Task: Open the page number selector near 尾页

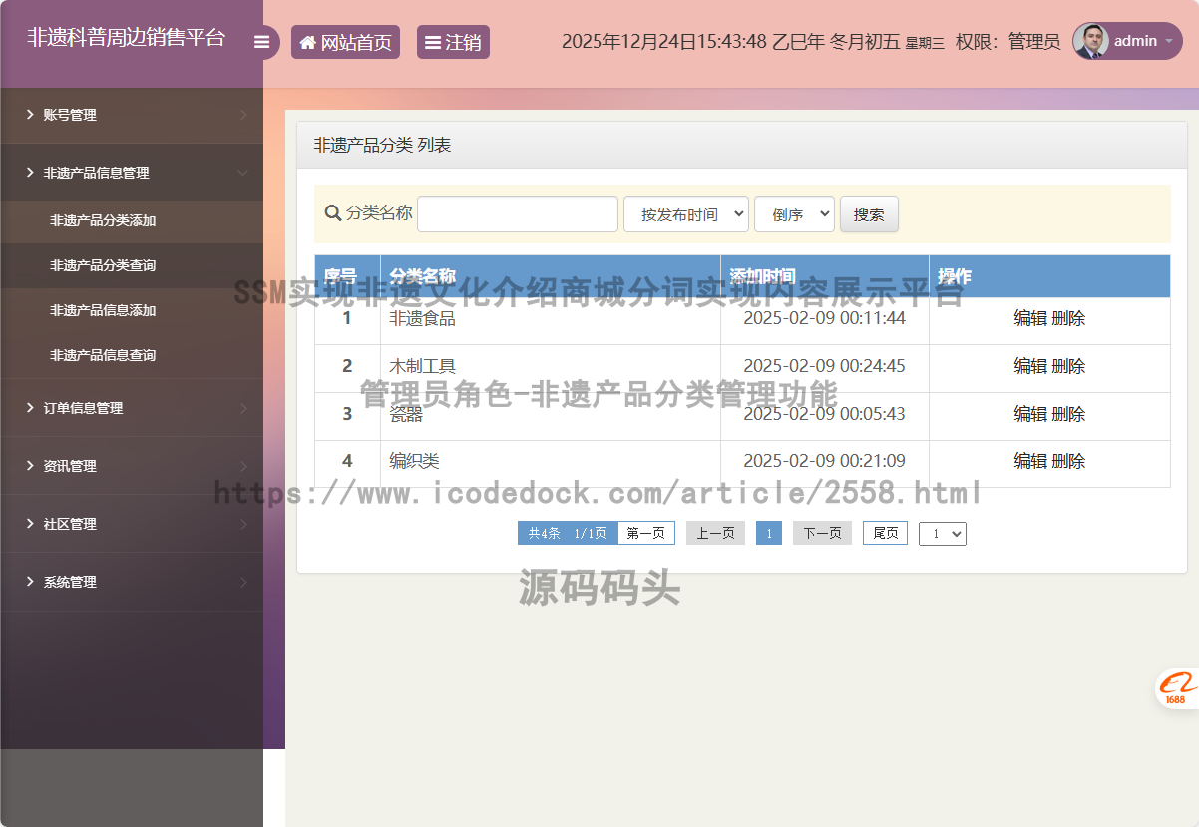Action: pos(942,533)
